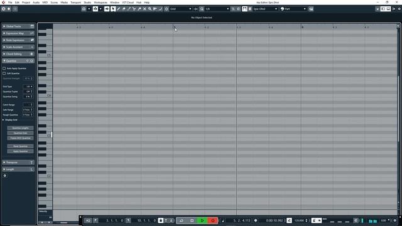The image size is (402, 226).
Task: Select the Line tool
Action: [160, 9]
